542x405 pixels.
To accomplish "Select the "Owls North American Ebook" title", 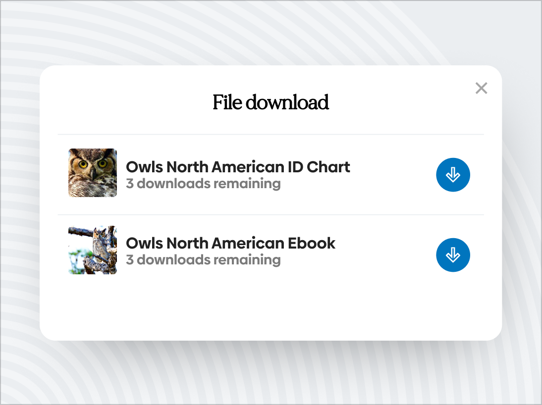I will pyautogui.click(x=230, y=243).
